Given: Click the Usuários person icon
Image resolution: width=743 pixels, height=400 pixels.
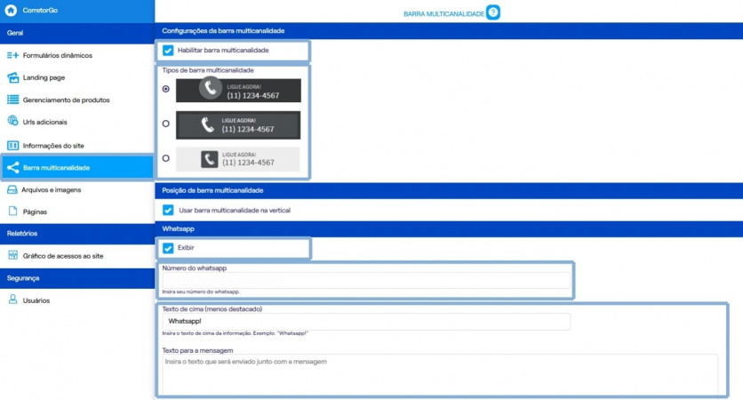Looking at the screenshot, I should [x=12, y=300].
